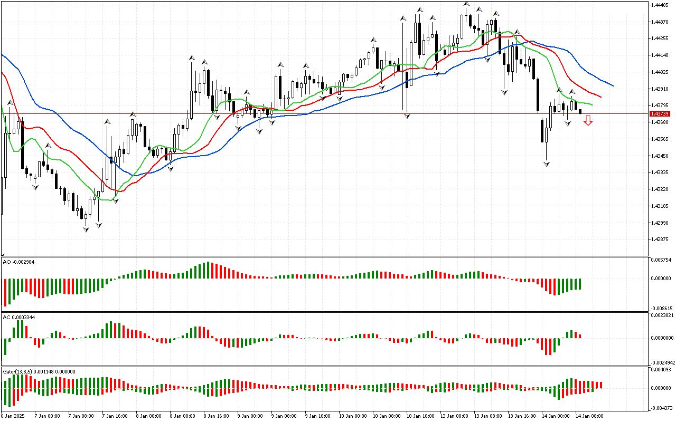
Task: Click the 9 Jan 08:00 time label
Action: tap(283, 416)
